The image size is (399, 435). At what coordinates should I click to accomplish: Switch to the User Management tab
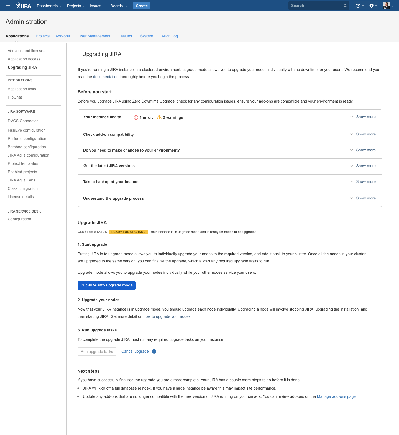click(94, 36)
